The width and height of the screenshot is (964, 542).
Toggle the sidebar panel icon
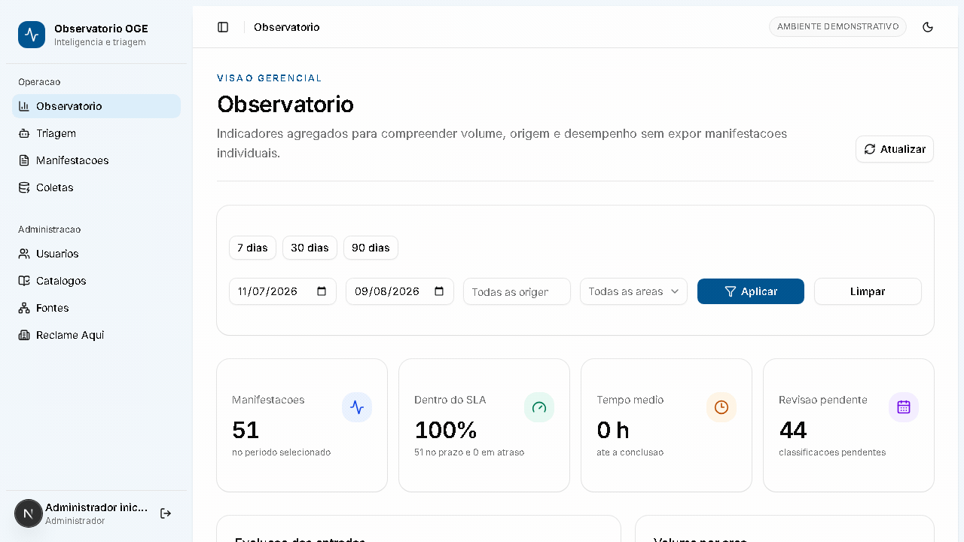coord(223,27)
